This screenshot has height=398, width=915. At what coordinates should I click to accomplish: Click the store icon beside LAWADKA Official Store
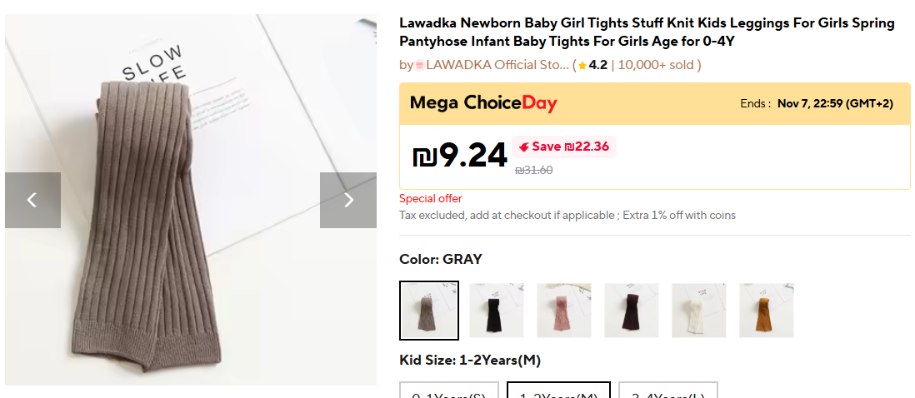pos(420,65)
